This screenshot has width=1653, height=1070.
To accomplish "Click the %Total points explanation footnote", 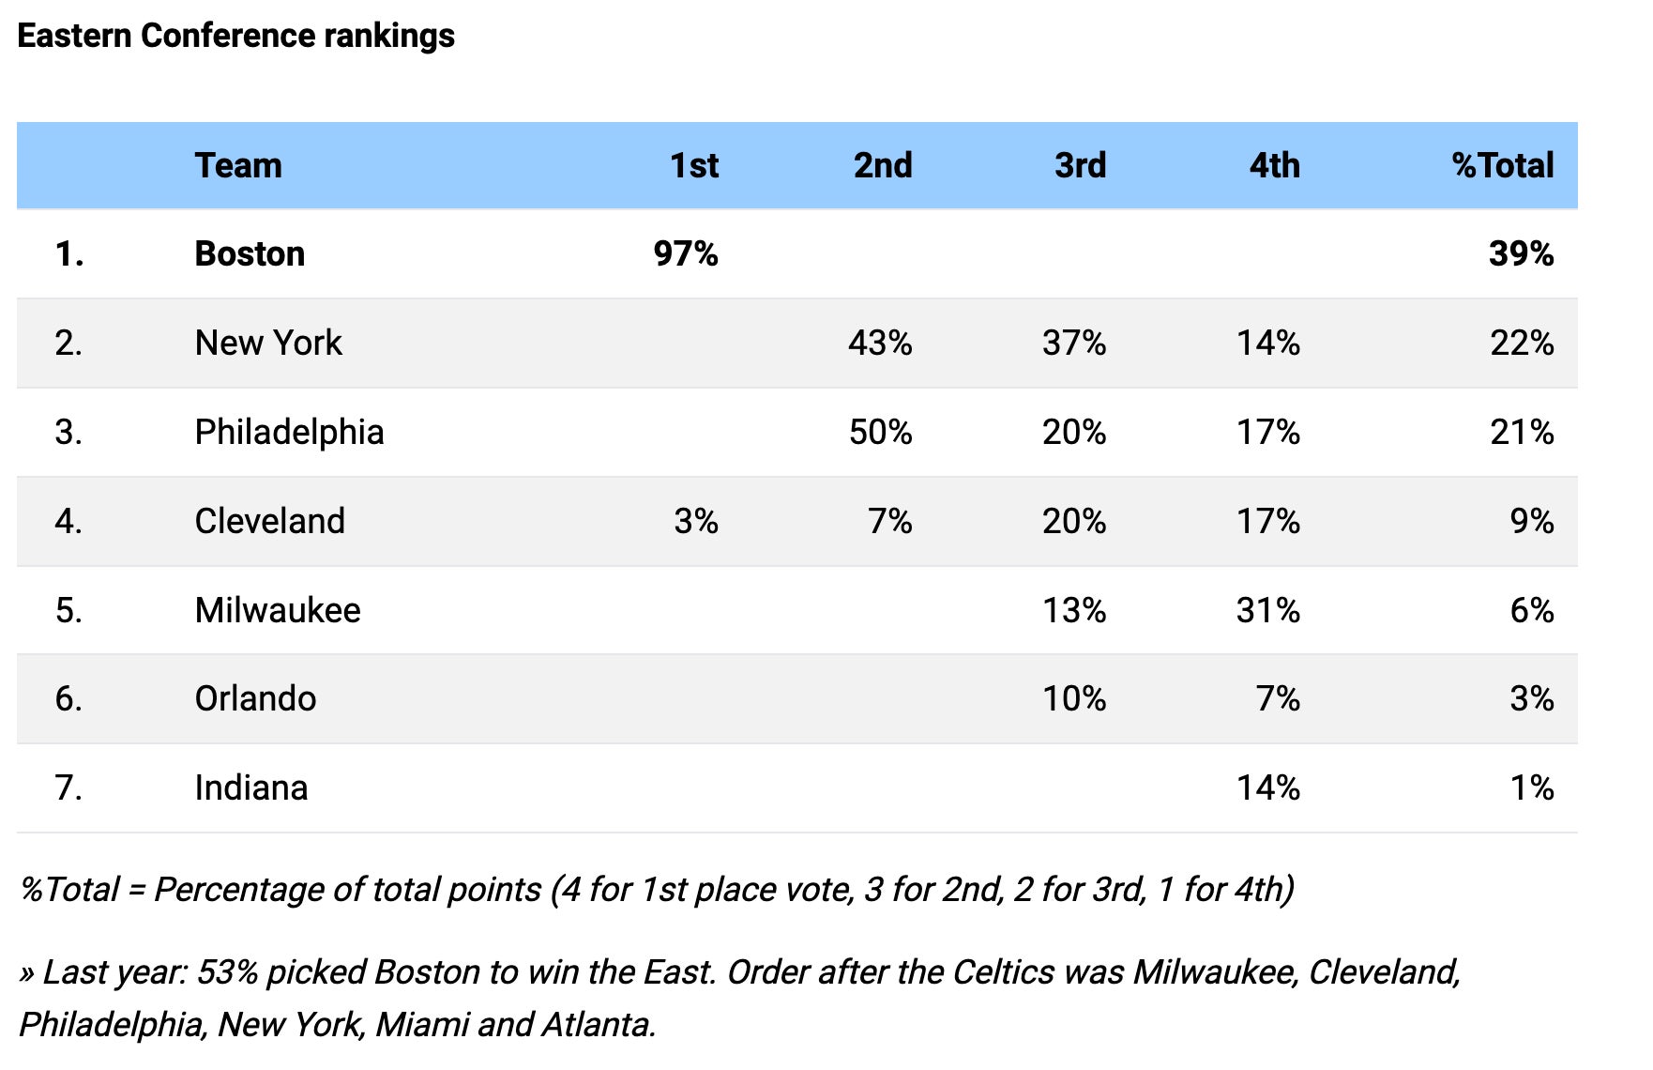I will coord(657,889).
